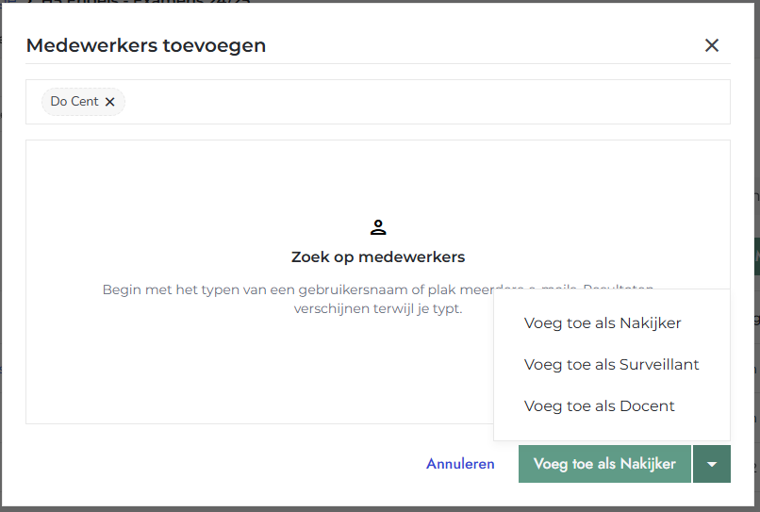Select the Do Cent chip label
760x512 pixels.
(74, 102)
